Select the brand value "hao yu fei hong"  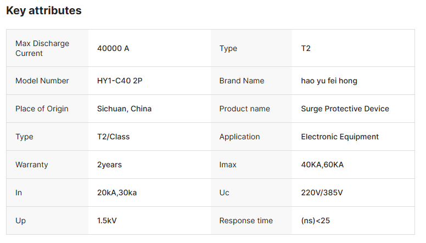(x=329, y=81)
